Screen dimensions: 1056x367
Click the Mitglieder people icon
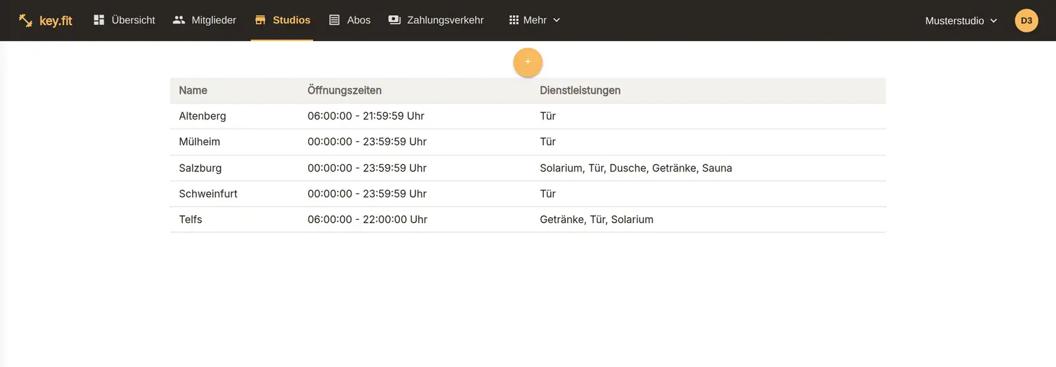click(179, 20)
